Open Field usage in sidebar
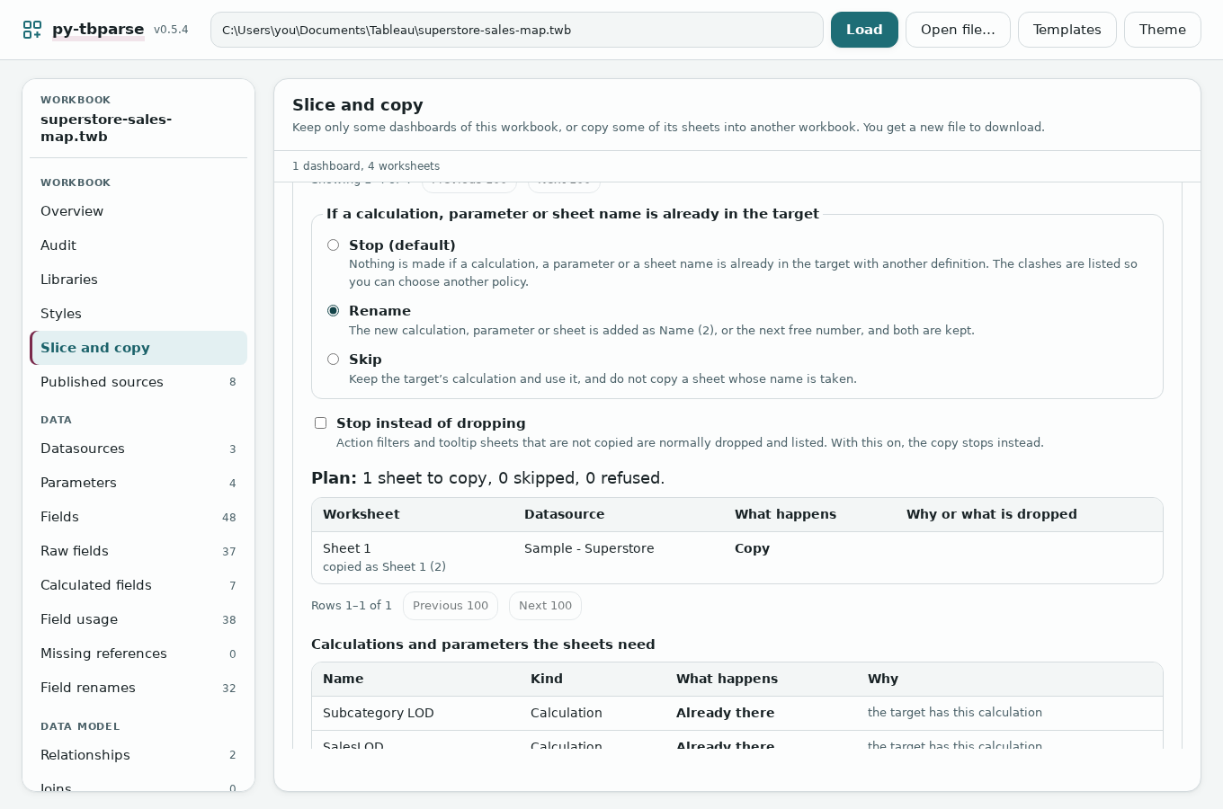This screenshot has width=1223, height=809. click(x=138, y=619)
